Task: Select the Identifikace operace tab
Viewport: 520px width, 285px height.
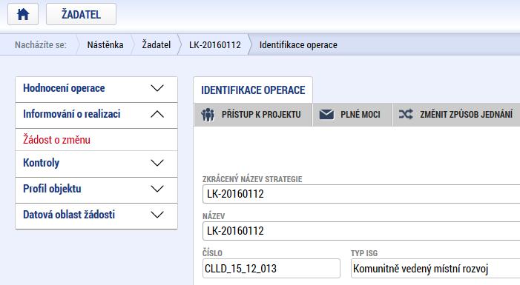Action: click(253, 90)
